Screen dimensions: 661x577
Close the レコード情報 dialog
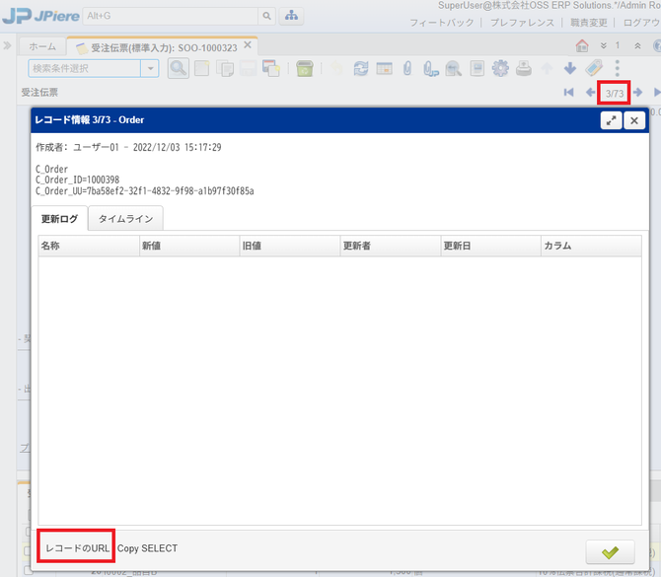(634, 120)
